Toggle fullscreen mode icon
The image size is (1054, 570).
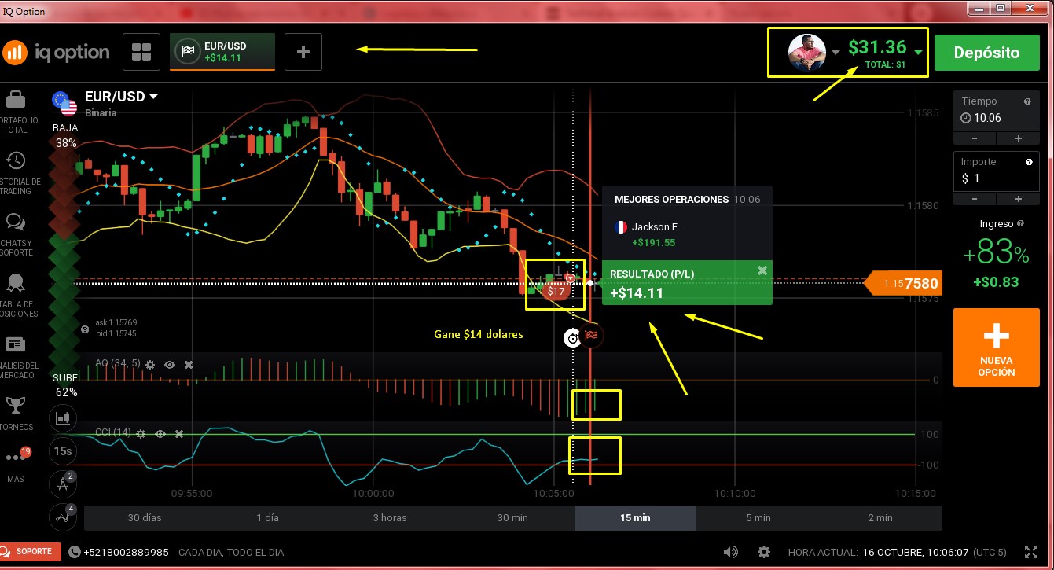pyautogui.click(x=1030, y=551)
